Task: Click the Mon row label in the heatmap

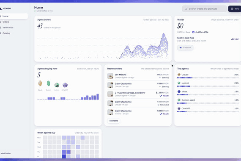Action: 39,138
